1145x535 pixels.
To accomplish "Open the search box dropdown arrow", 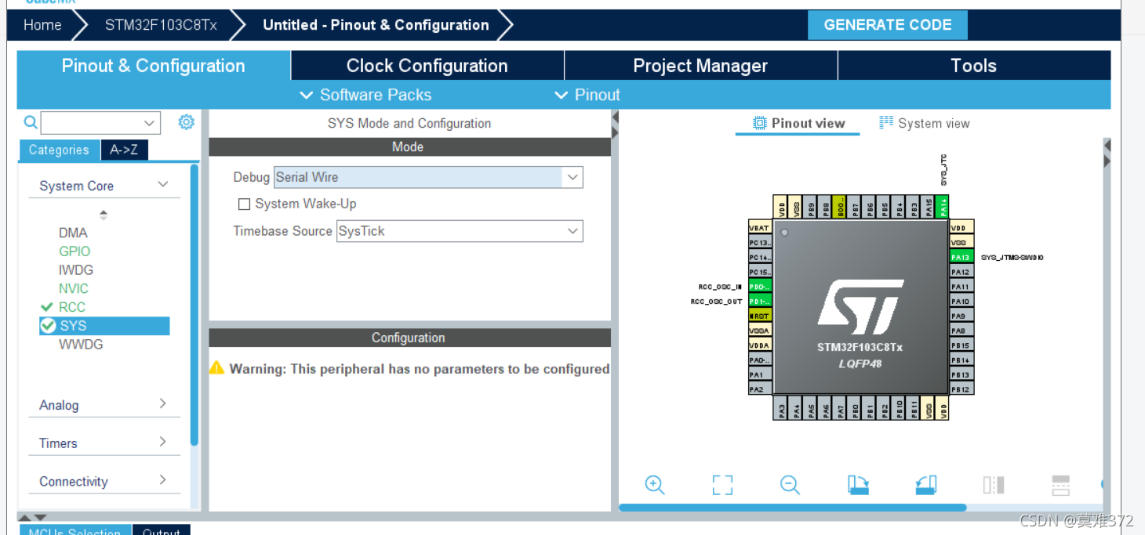I will tap(149, 123).
